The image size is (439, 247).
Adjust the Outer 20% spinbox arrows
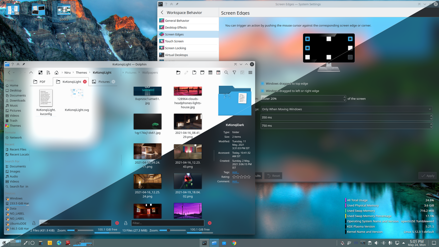344,98
